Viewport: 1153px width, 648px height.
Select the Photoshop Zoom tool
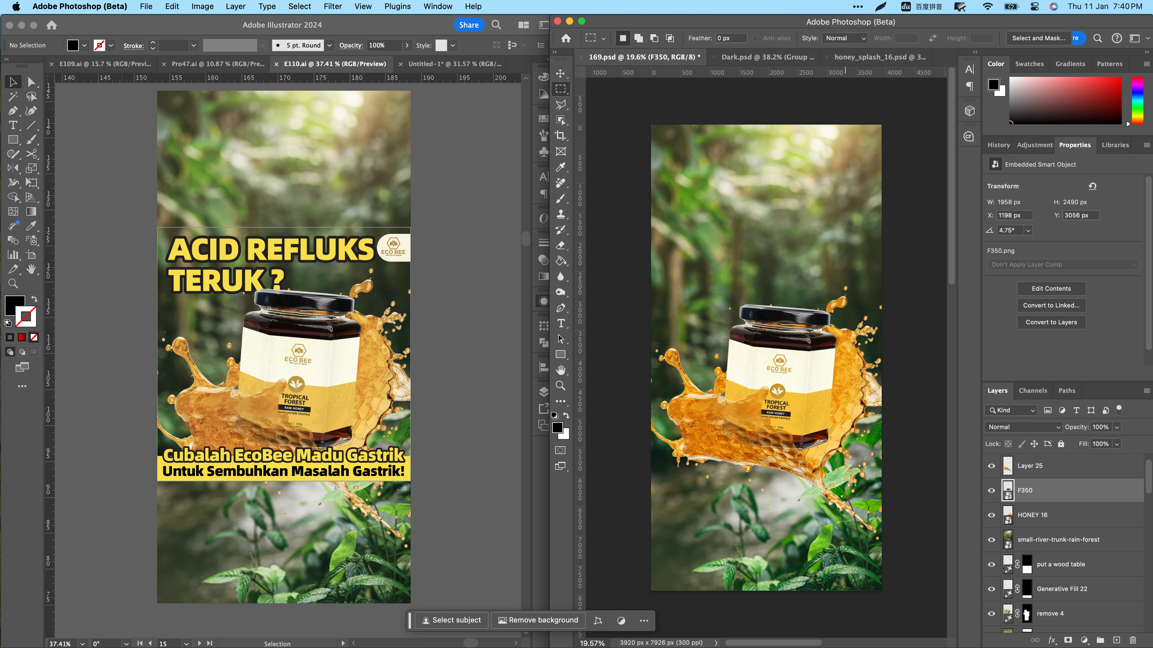[560, 386]
